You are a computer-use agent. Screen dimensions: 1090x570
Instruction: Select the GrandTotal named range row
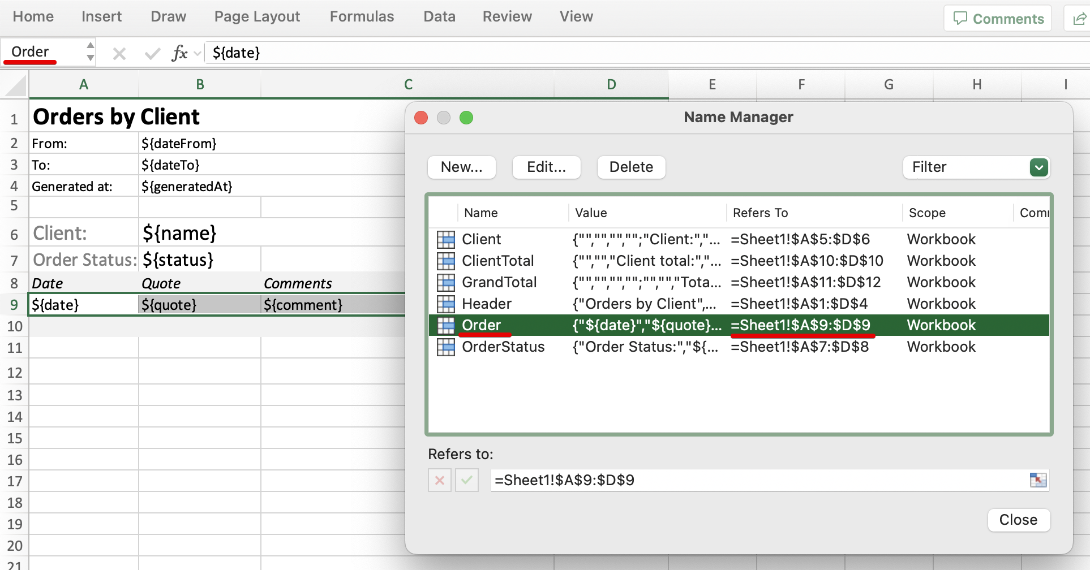[x=499, y=282]
